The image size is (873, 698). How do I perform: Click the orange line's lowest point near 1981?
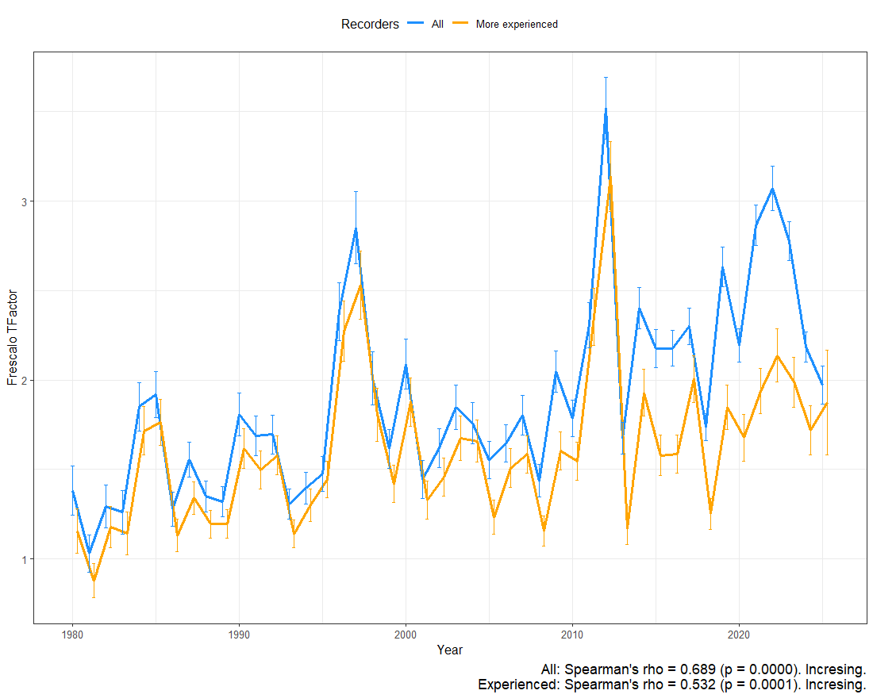click(x=94, y=581)
